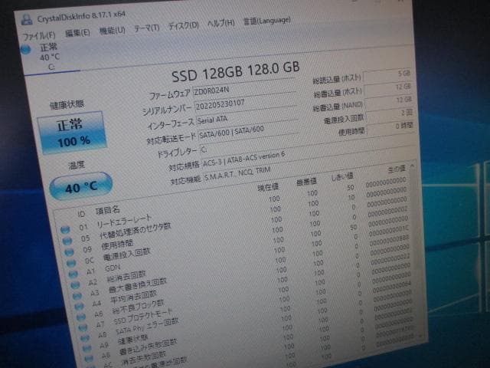Click the 総書込量 (ホスト) value 12 GB
This screenshot has width=490, height=368.
388,89
